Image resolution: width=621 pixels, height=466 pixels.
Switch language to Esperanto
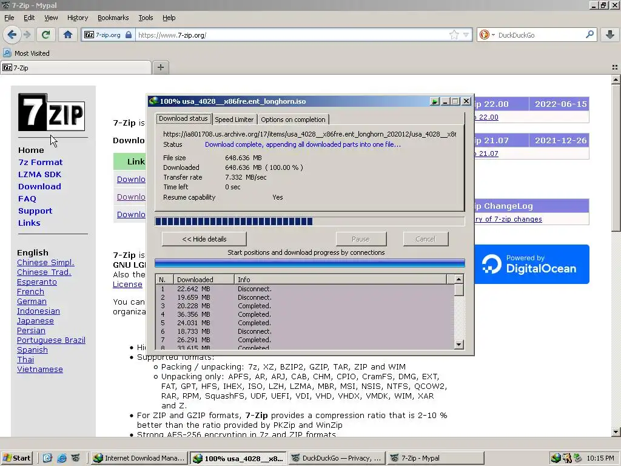(37, 282)
